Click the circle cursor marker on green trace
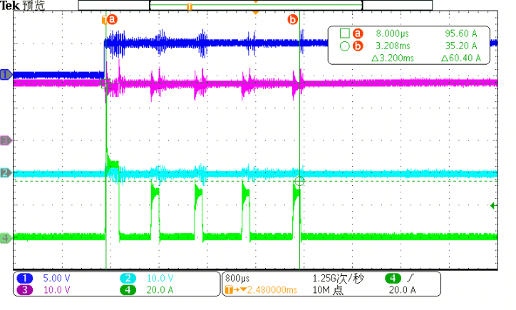This screenshot has width=516, height=310. 299,181
